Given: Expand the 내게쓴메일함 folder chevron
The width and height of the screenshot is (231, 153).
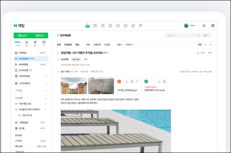Looking at the screenshot, I should [x=46, y=76].
